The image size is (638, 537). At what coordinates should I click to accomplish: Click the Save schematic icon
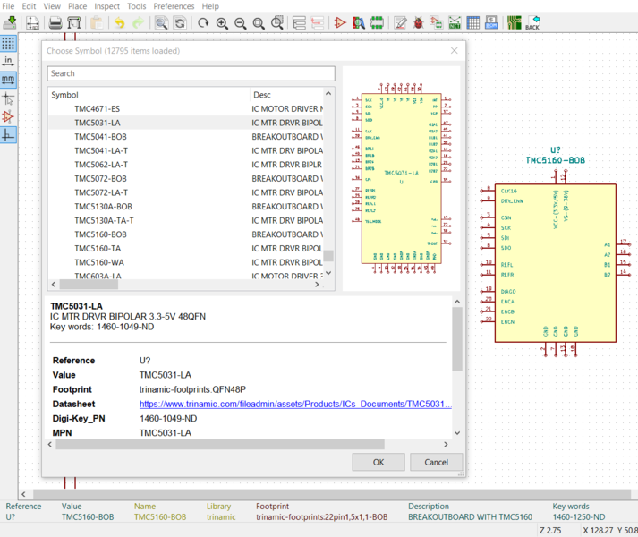click(x=10, y=22)
